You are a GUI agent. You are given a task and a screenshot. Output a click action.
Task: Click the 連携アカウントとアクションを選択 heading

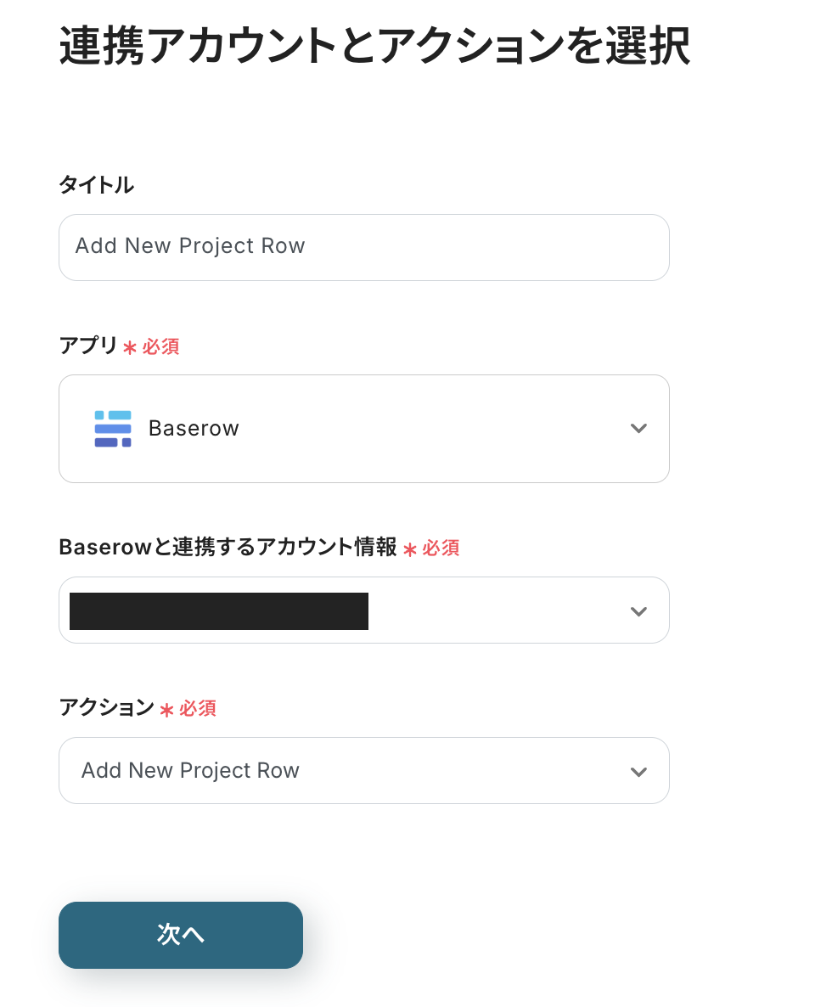374,47
